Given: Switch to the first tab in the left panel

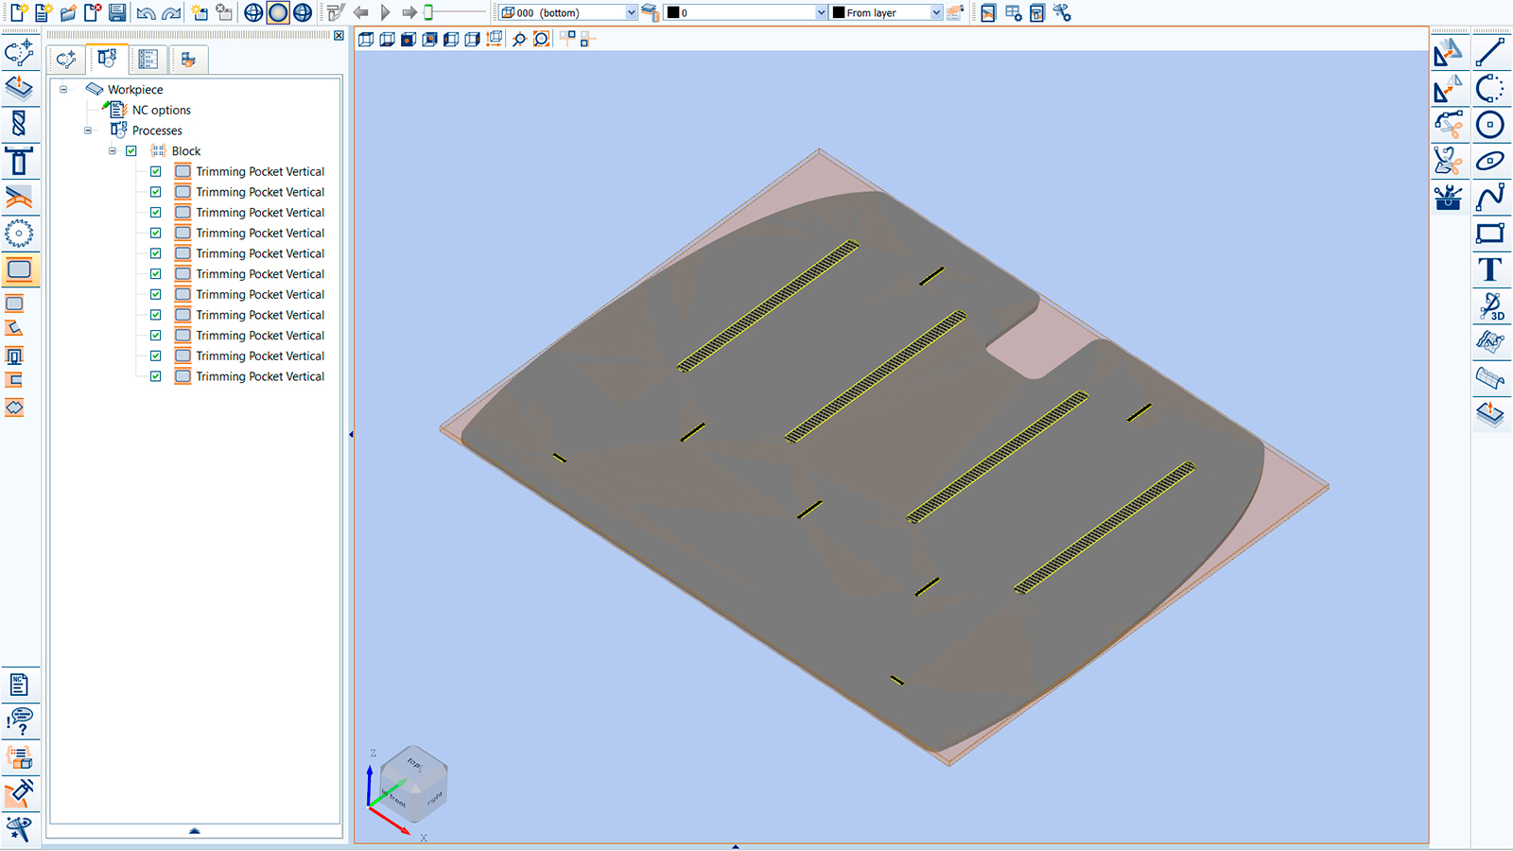Looking at the screenshot, I should 66,59.
